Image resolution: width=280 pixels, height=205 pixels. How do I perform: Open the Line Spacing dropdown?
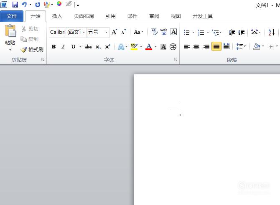241,46
